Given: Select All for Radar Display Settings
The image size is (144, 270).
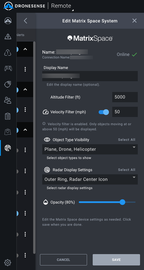Looking at the screenshot, I should click(x=127, y=170).
